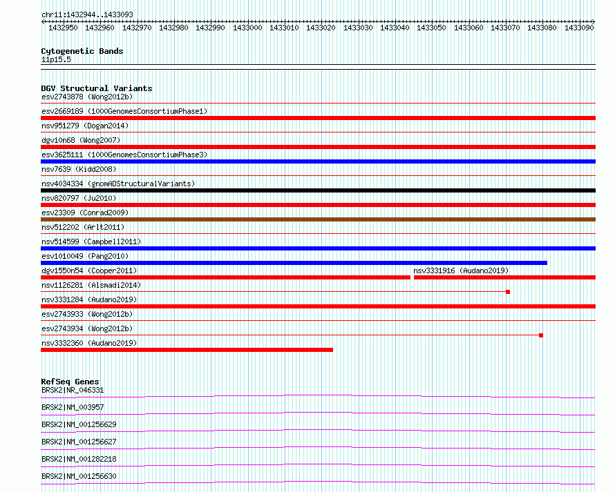Click the BRSK2|NM_003957 transcript label
The width and height of the screenshot is (615, 492).
pos(73,407)
